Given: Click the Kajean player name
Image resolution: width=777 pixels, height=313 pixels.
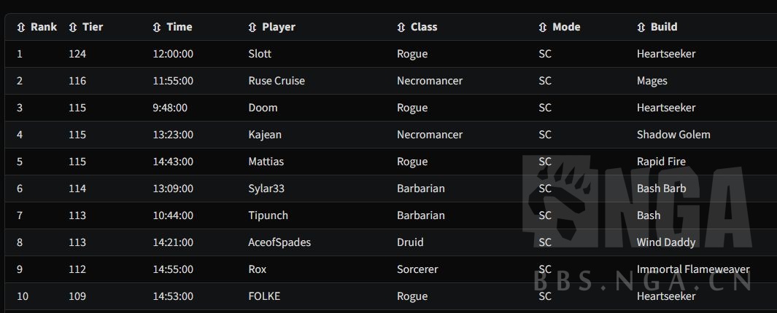Looking at the screenshot, I should click(265, 135).
